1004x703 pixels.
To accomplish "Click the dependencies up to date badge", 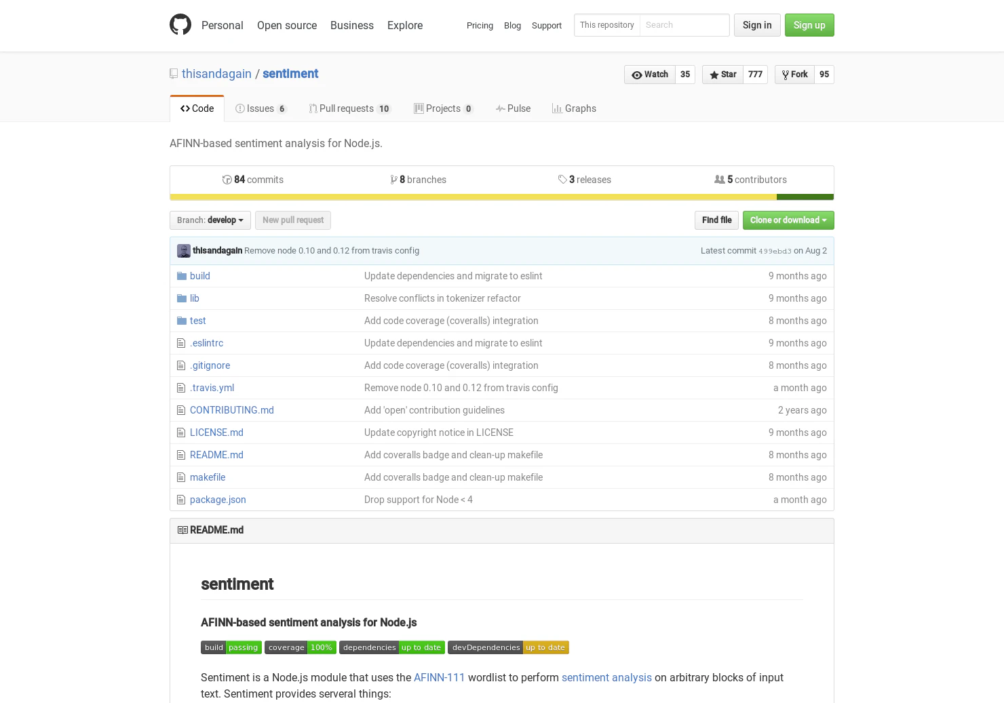I will [x=392, y=647].
